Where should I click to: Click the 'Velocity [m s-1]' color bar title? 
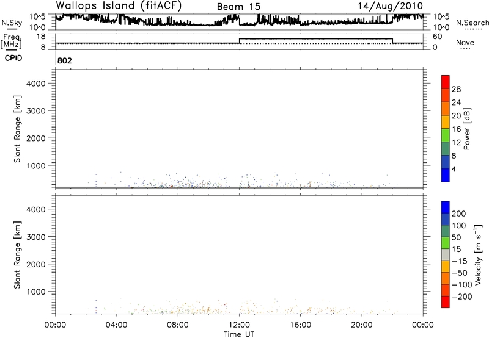pos(478,254)
